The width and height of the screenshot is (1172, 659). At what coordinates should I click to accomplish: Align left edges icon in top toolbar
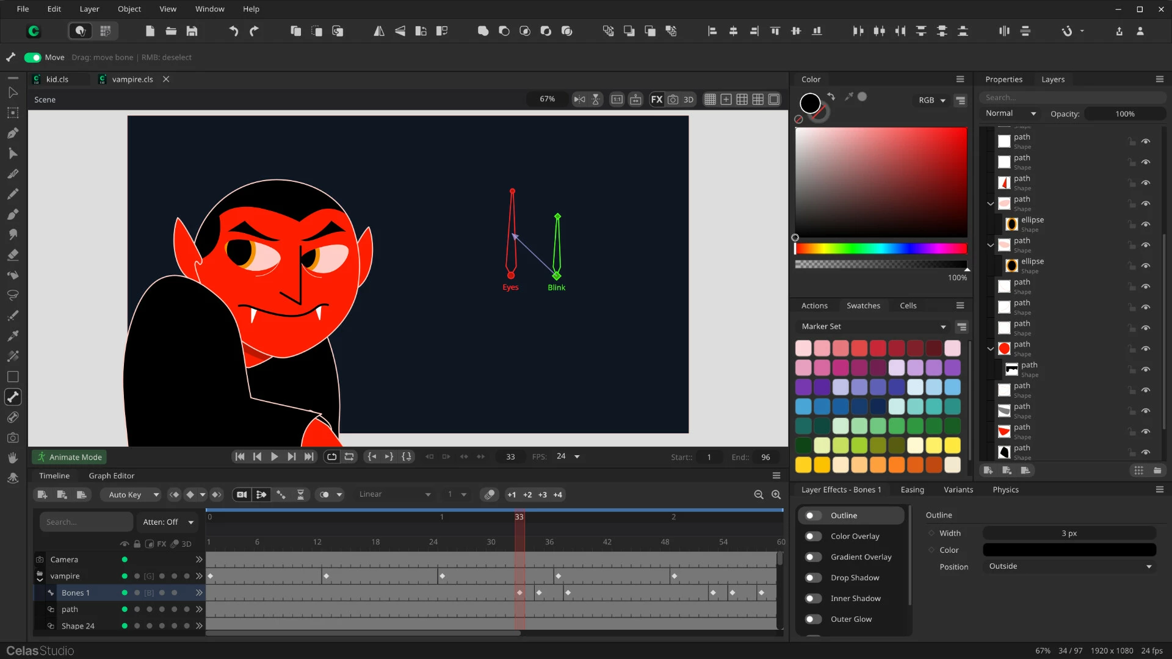point(712,31)
